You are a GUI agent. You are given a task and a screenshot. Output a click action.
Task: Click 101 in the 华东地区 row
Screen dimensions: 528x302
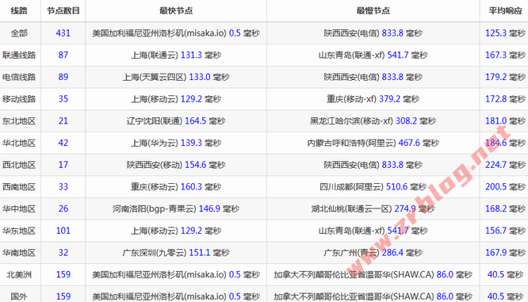(63, 231)
